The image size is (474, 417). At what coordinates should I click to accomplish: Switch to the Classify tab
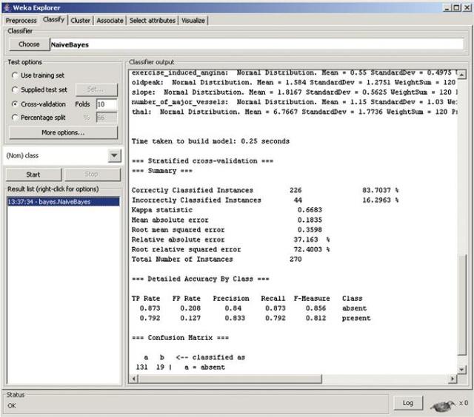53,20
